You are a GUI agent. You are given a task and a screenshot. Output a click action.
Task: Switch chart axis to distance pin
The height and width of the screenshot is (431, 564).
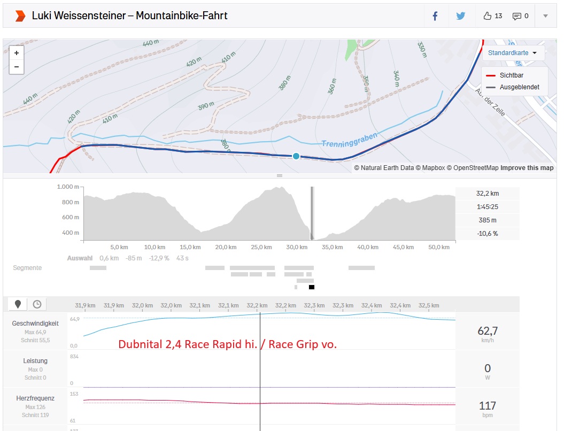click(18, 304)
